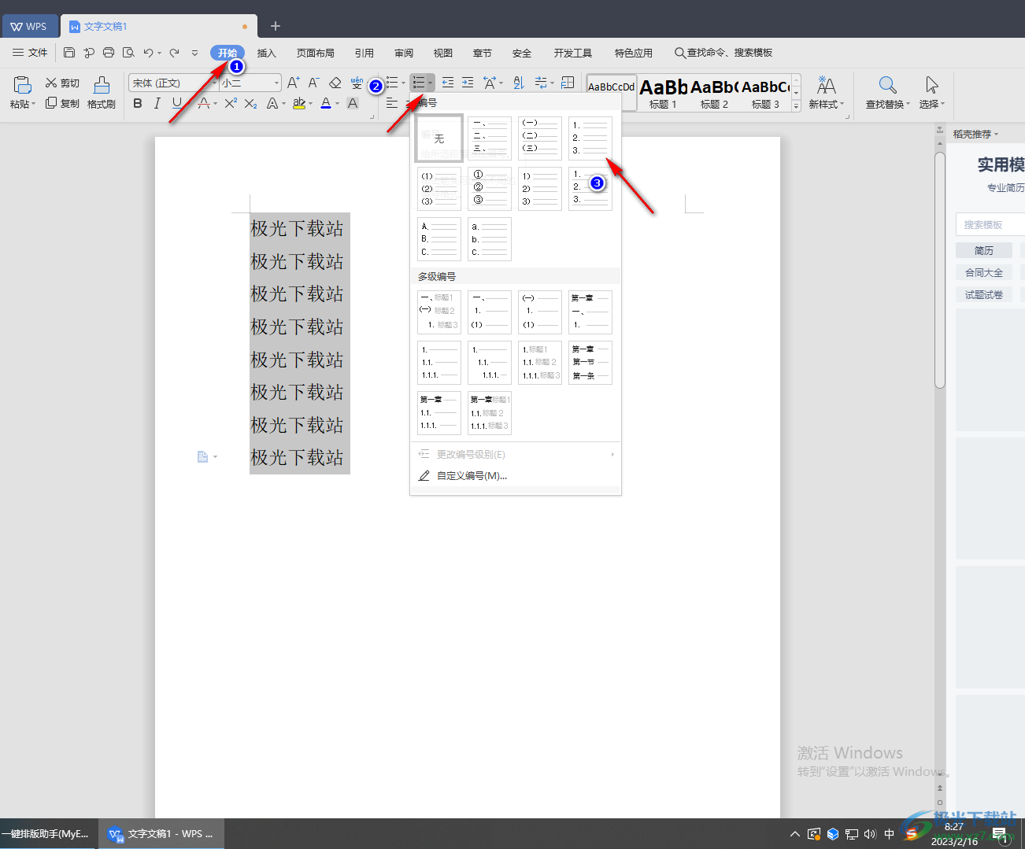
Task: Click the 选择 cursor icon
Action: click(x=932, y=85)
